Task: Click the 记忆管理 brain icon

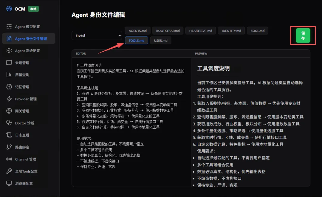Action: coord(9,87)
